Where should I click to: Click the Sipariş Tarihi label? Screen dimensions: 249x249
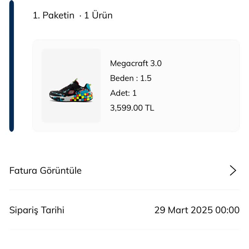coord(37,210)
